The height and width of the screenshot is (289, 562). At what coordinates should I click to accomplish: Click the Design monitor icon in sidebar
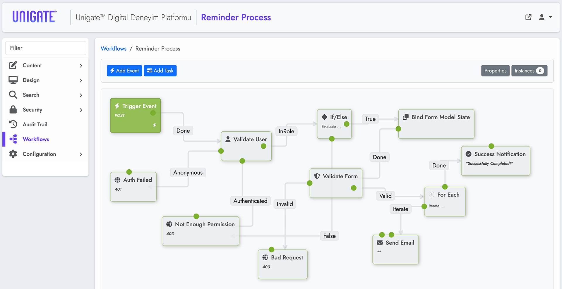coord(13,80)
